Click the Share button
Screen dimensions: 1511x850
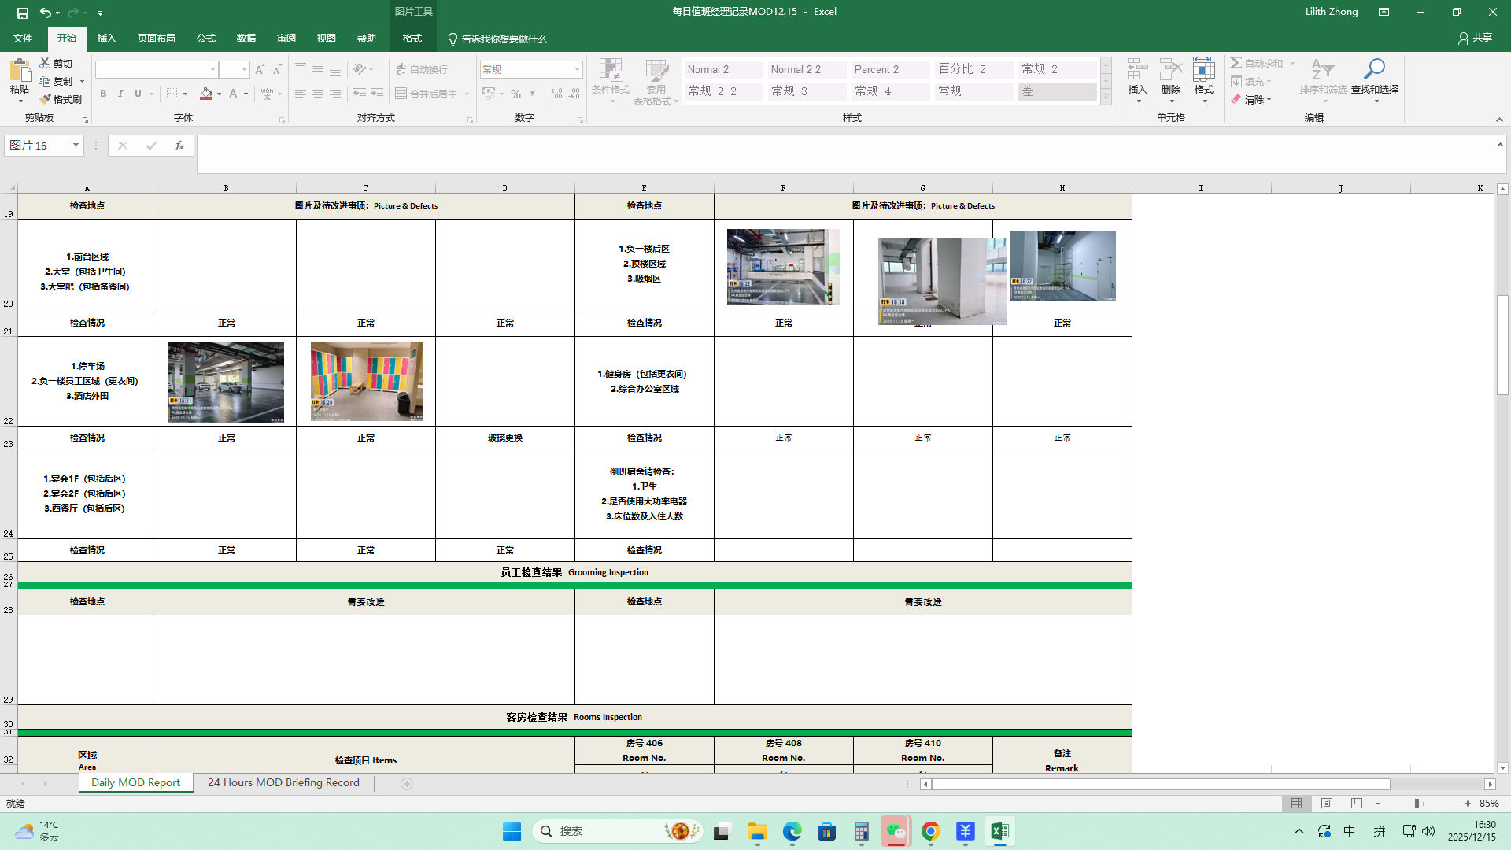coord(1475,38)
